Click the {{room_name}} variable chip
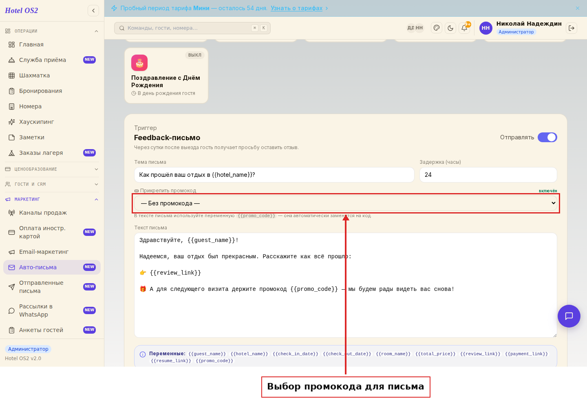The image size is (587, 407). 393,354
